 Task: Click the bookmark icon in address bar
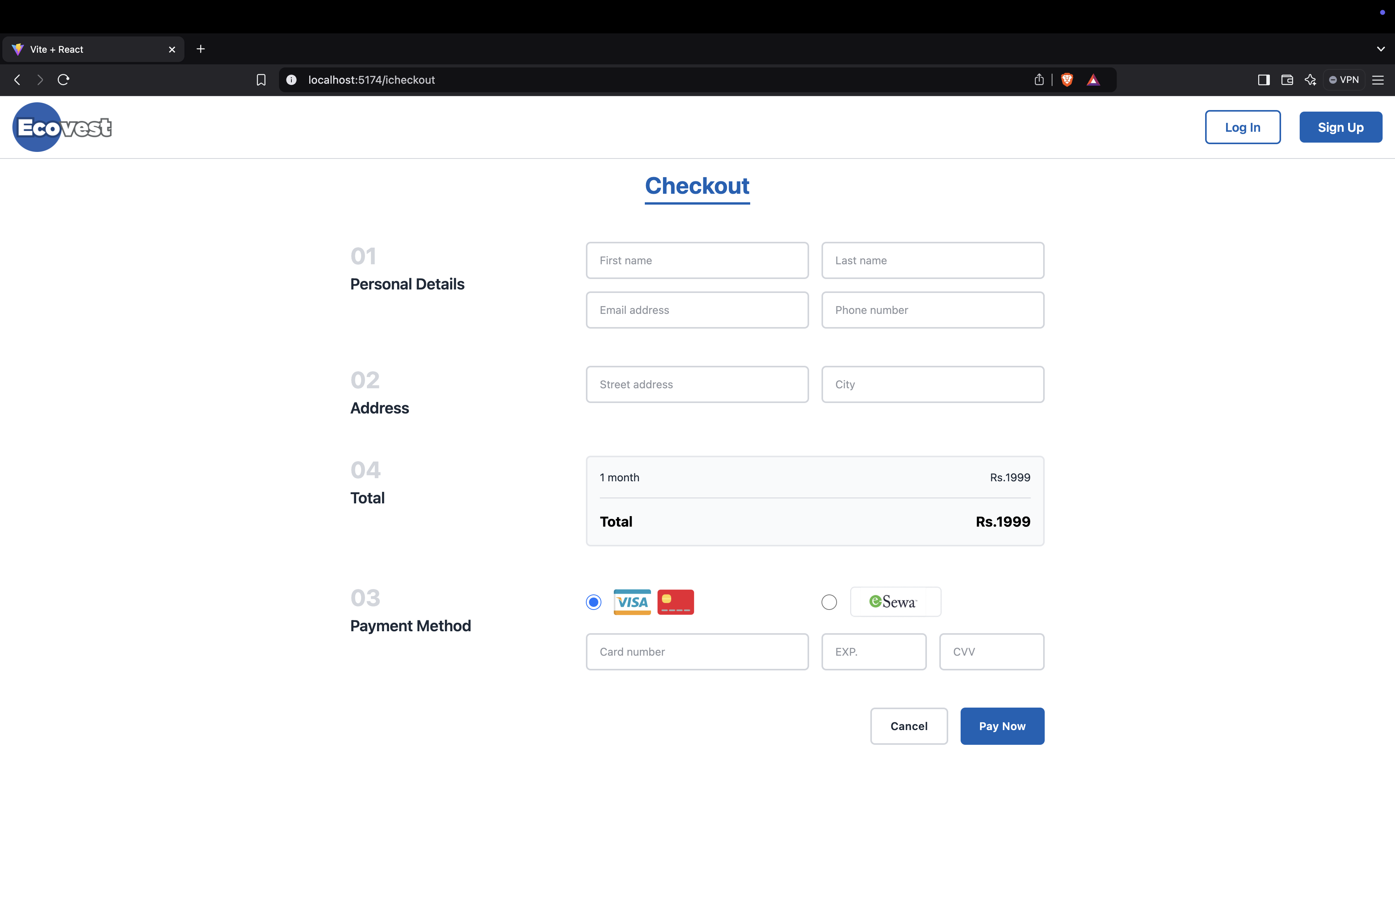pyautogui.click(x=261, y=80)
